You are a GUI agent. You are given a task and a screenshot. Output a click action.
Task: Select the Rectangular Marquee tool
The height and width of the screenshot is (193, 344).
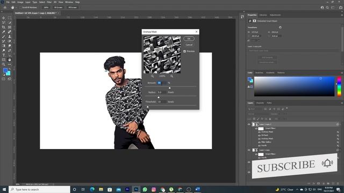pyautogui.click(x=10, y=18)
